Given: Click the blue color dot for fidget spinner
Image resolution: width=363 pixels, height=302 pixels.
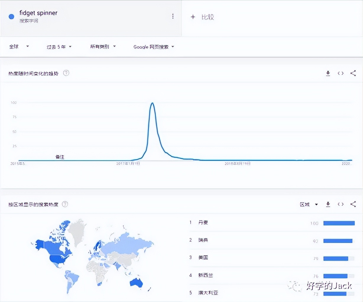Looking at the screenshot, I should coord(12,17).
